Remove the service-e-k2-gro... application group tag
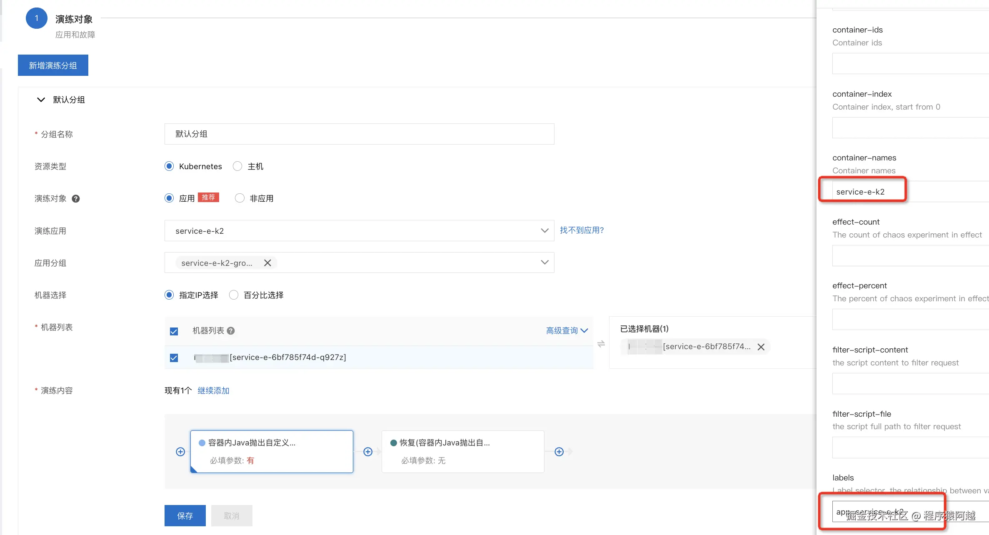 267,263
